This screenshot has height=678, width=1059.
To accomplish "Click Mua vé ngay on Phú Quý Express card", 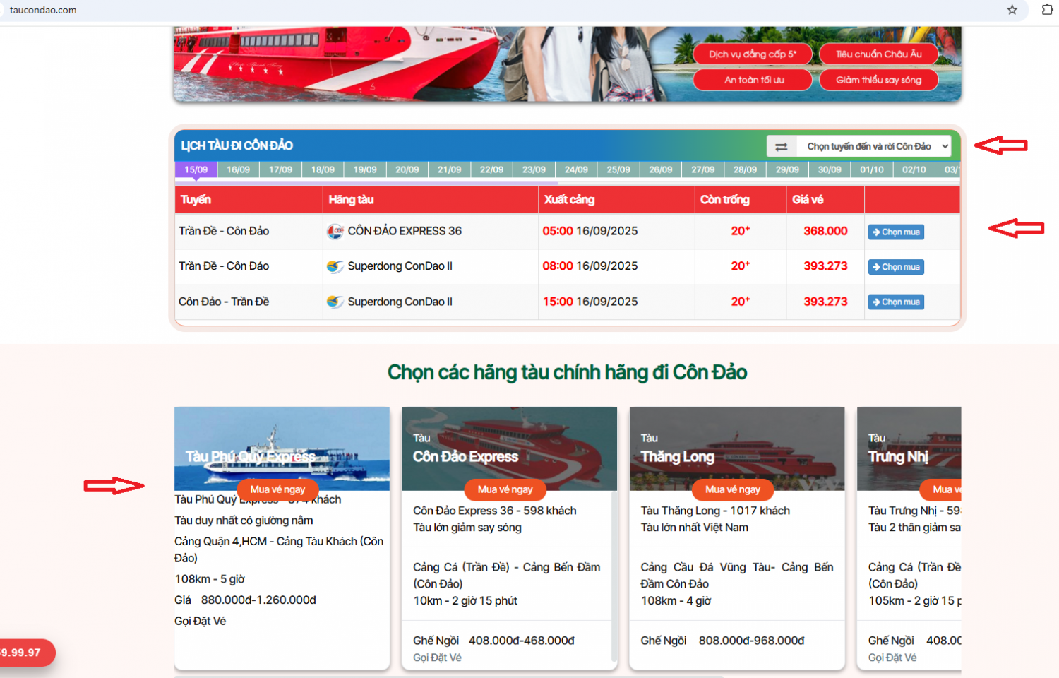I will 277,489.
